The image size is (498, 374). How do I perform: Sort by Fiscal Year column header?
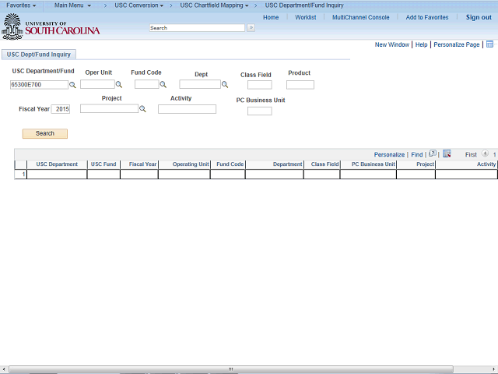[x=142, y=164]
